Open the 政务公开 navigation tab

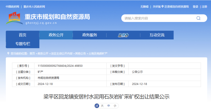coord(56,35)
